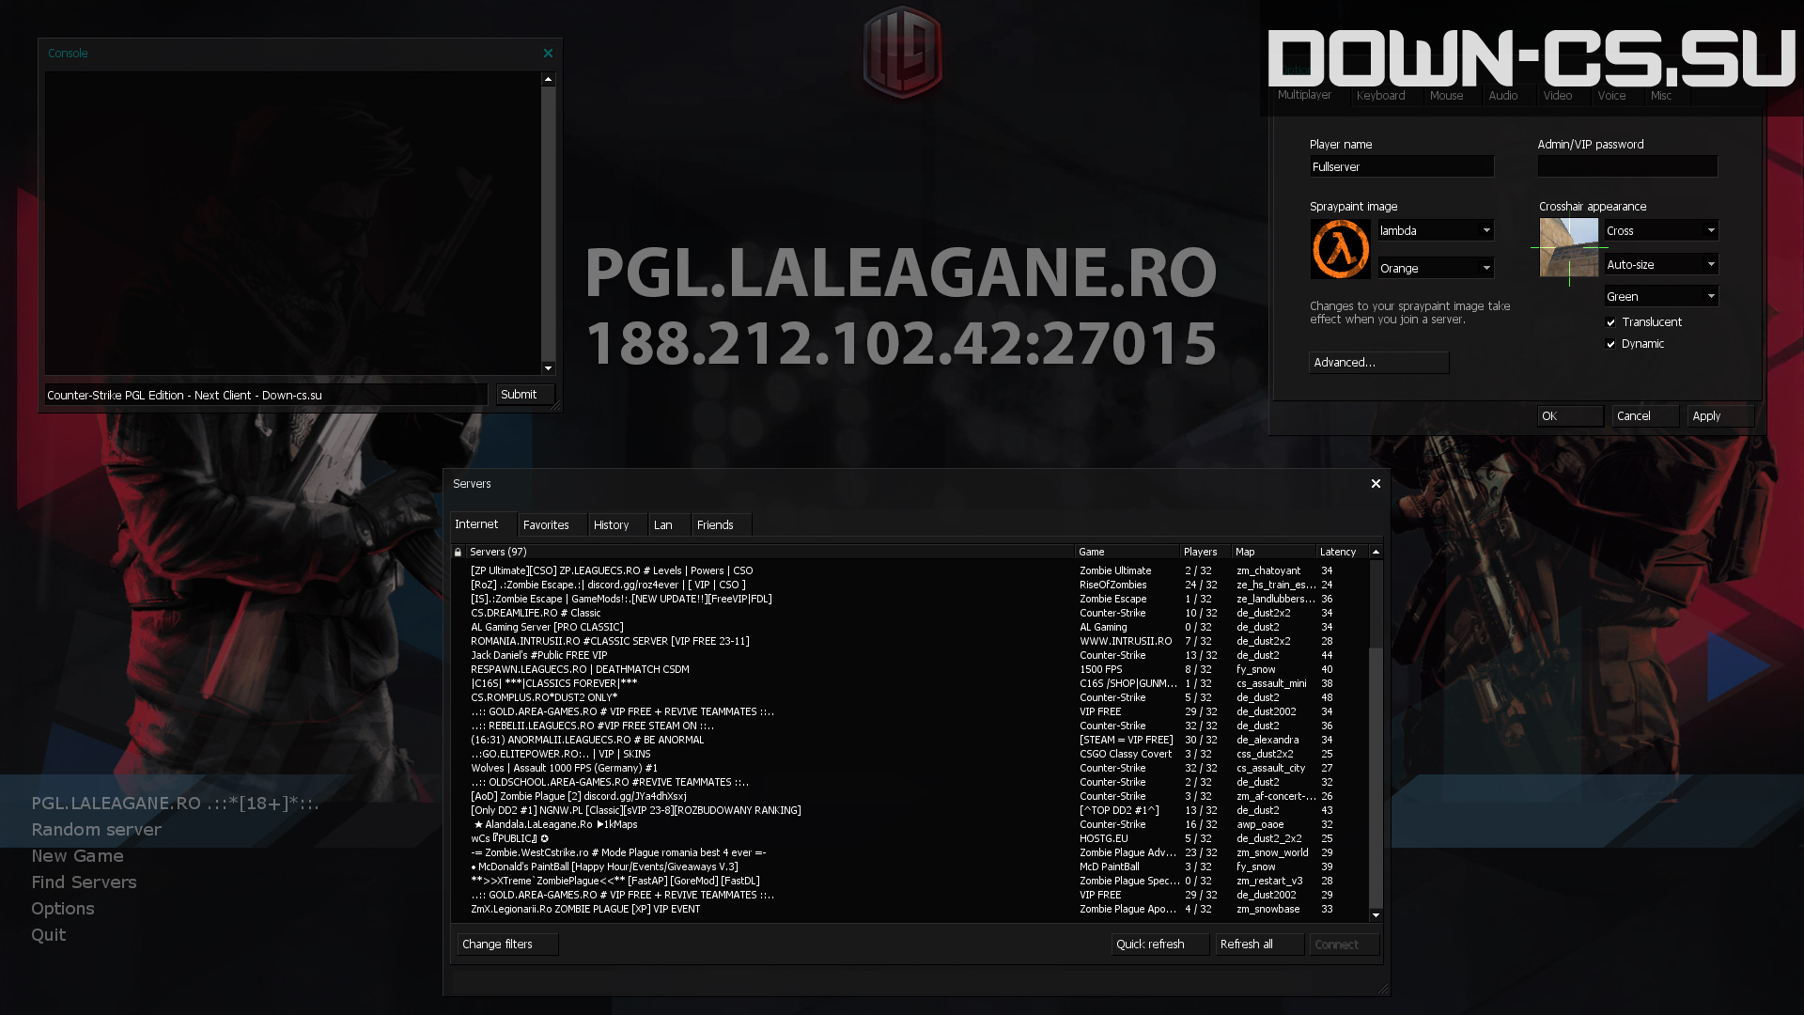Click server list scroll down arrow

pos(1376,915)
